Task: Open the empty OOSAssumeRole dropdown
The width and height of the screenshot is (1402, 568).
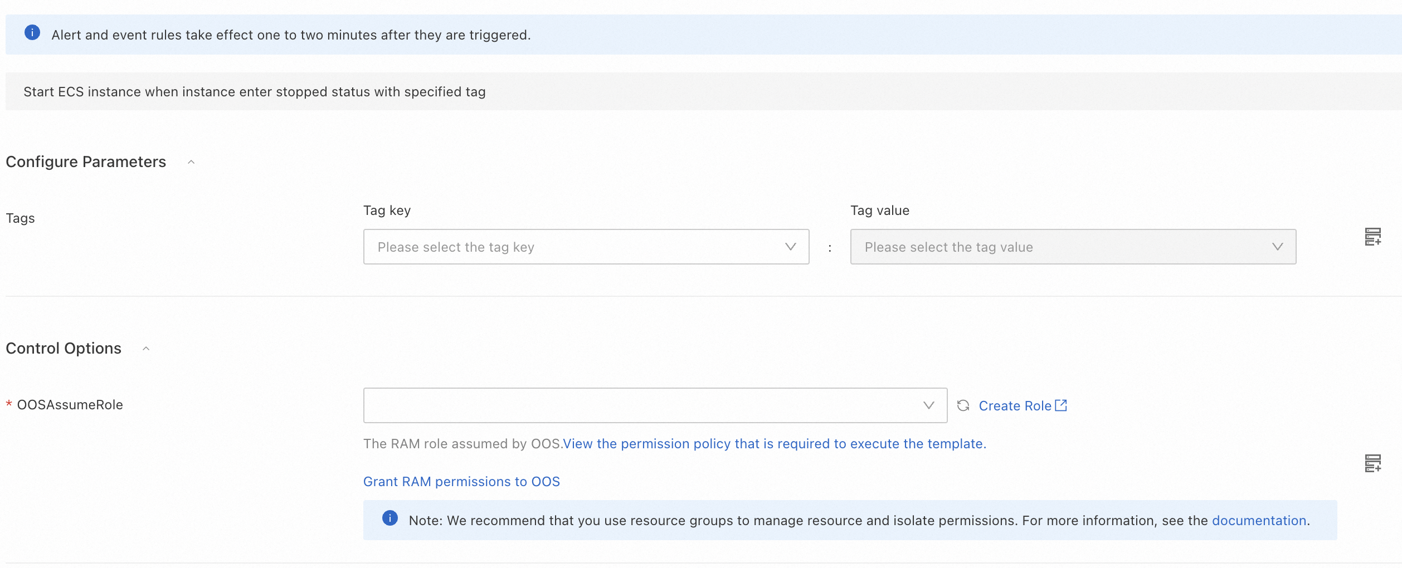Action: pyautogui.click(x=641, y=405)
